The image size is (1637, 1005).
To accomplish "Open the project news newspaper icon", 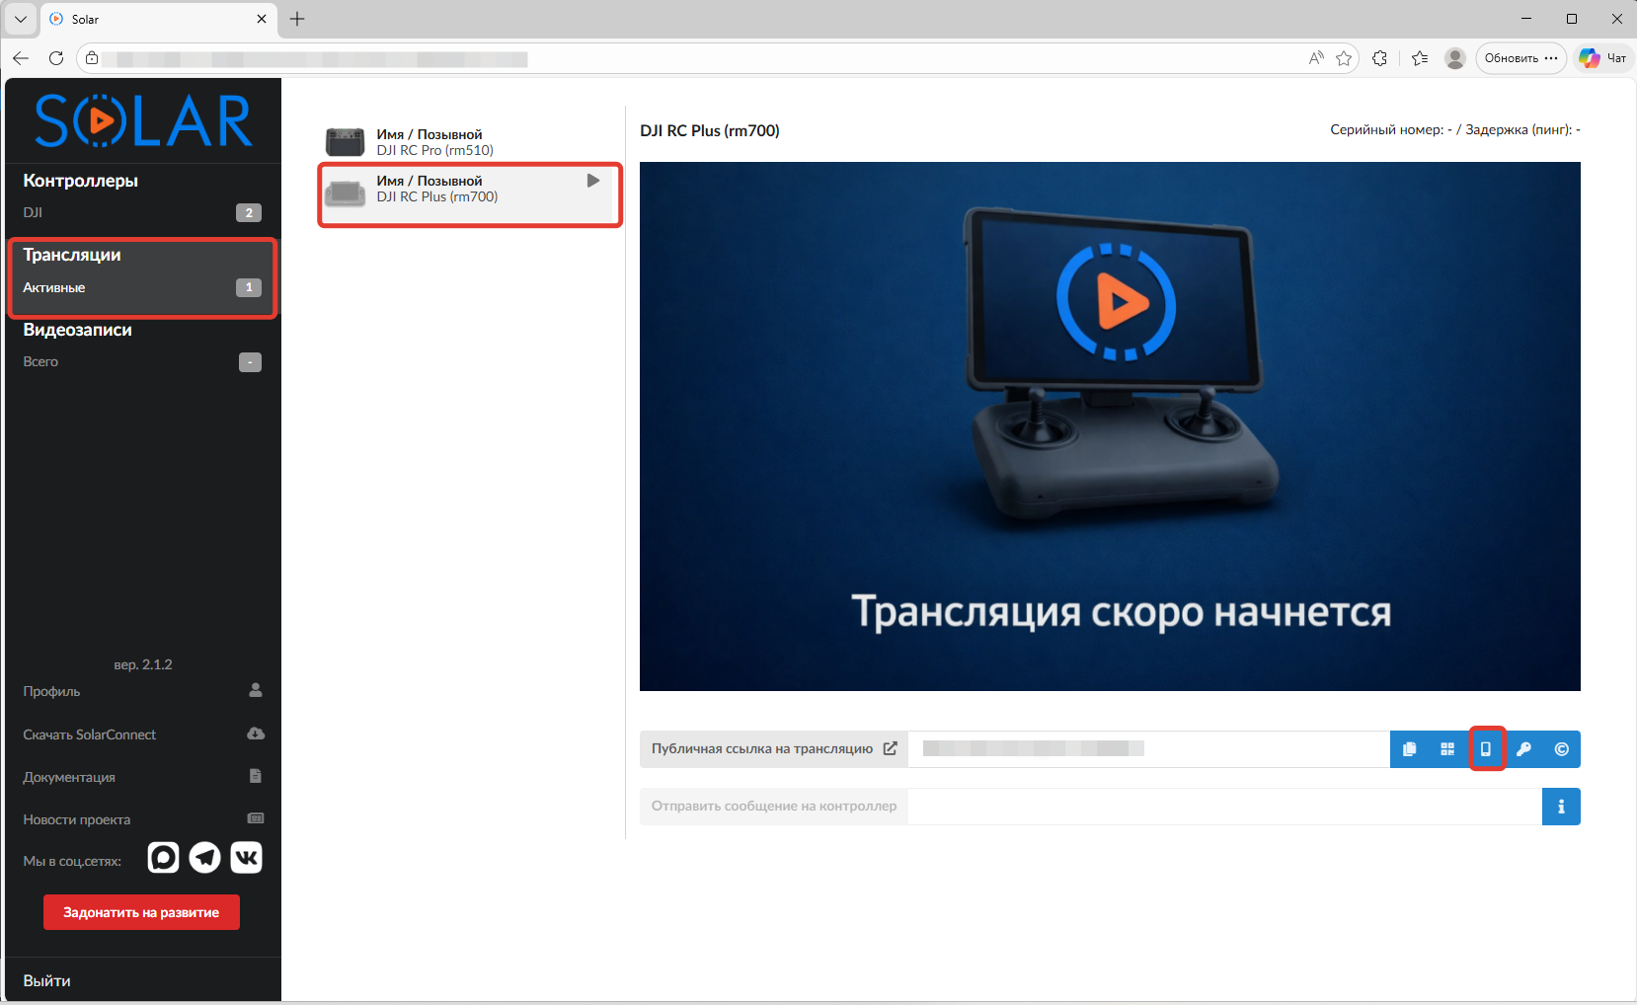I will coord(256,818).
